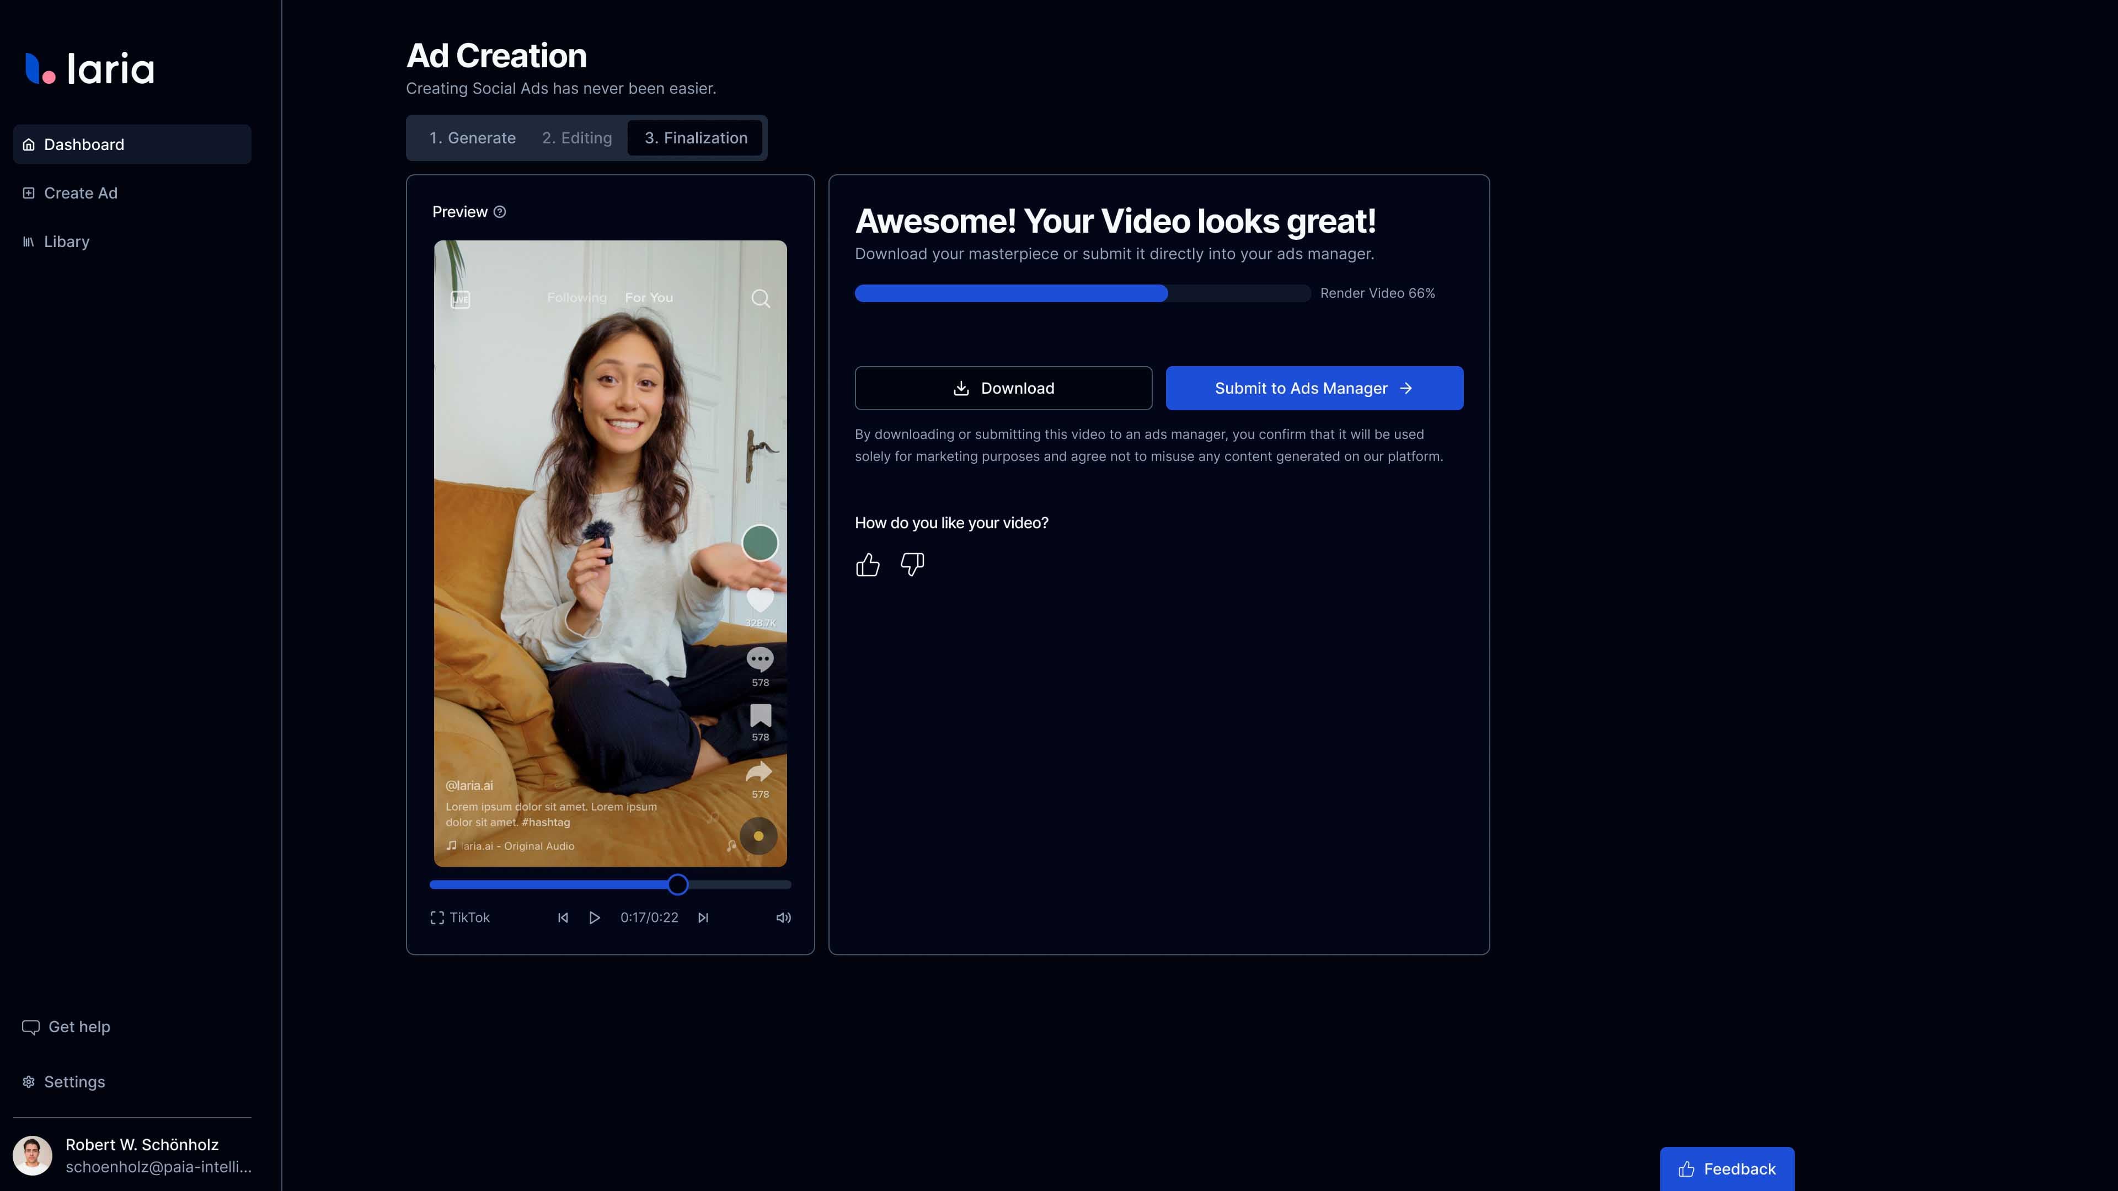This screenshot has width=2118, height=1191.
Task: Switch to the 1. Generate tab
Action: (472, 138)
